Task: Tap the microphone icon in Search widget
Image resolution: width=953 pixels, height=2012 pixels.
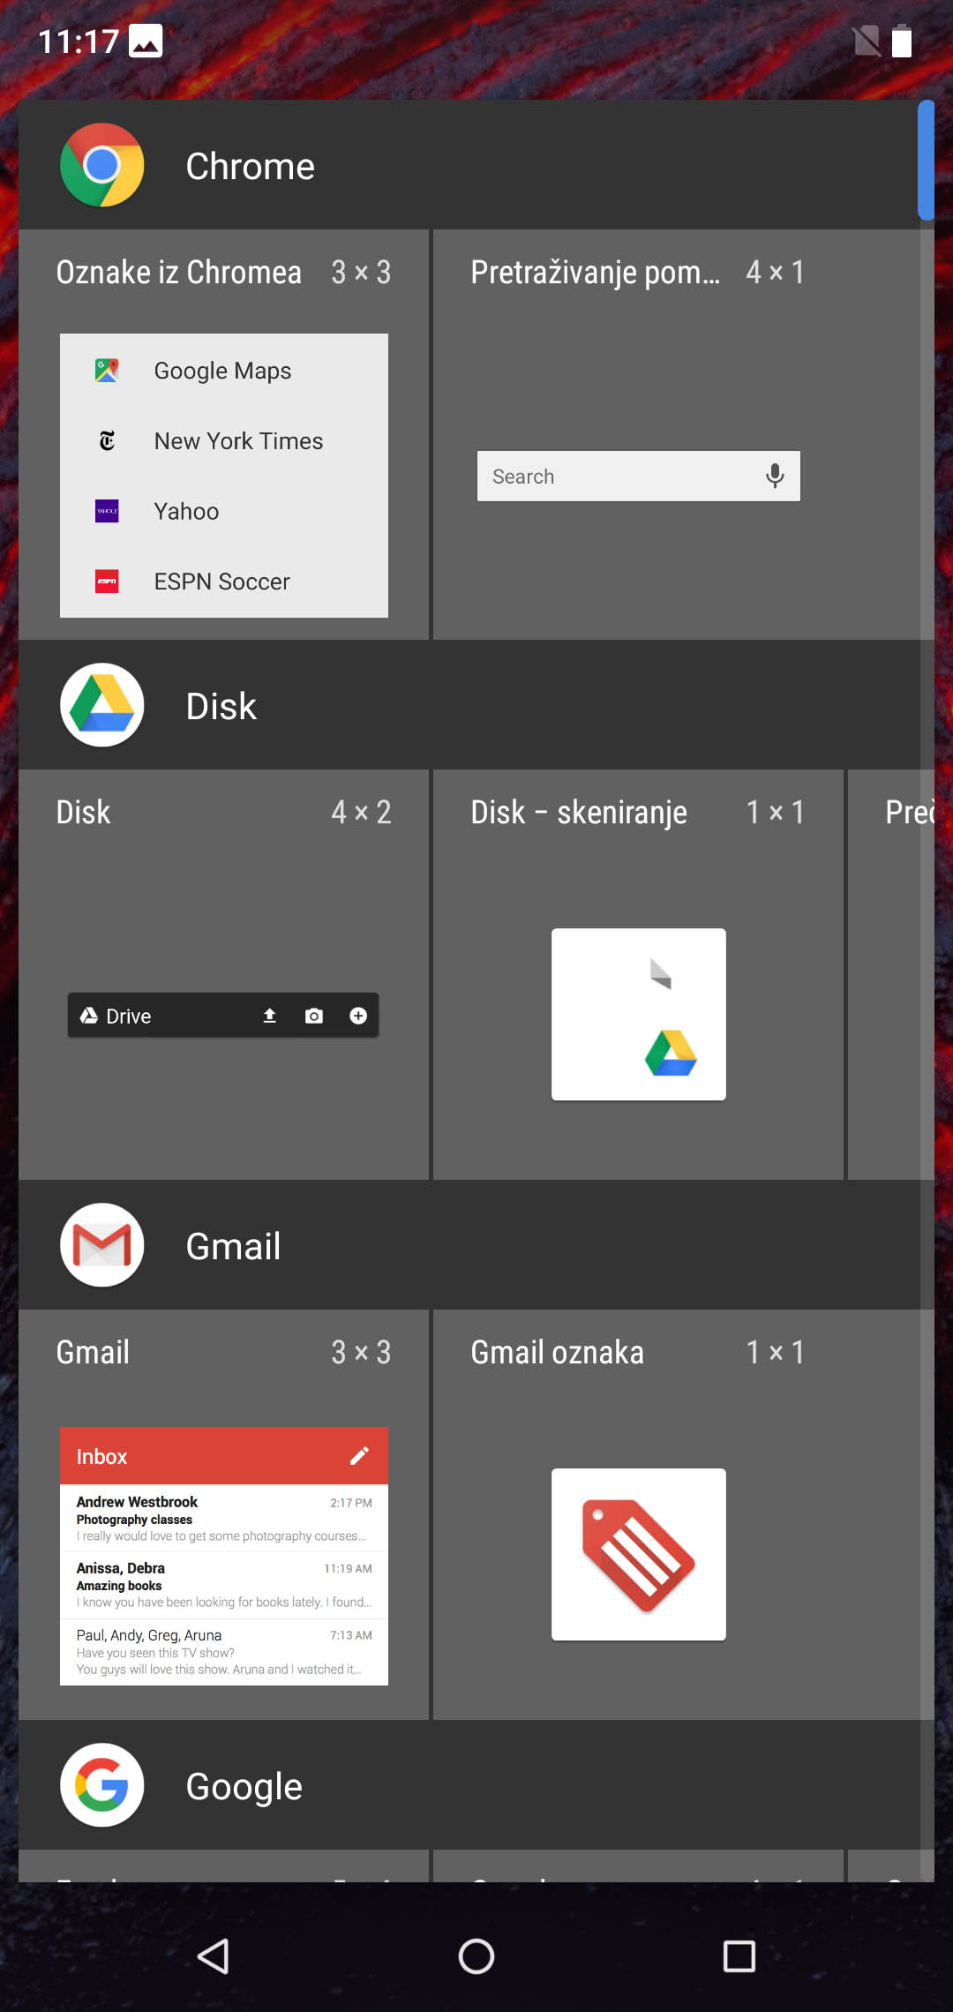Action: [775, 477]
